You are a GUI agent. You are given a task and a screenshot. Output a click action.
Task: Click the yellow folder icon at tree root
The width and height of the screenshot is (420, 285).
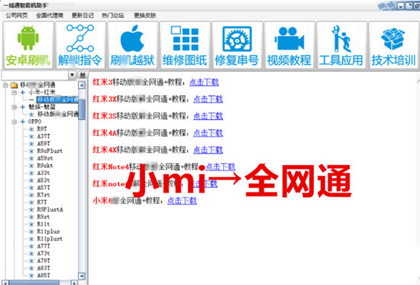tap(15, 86)
